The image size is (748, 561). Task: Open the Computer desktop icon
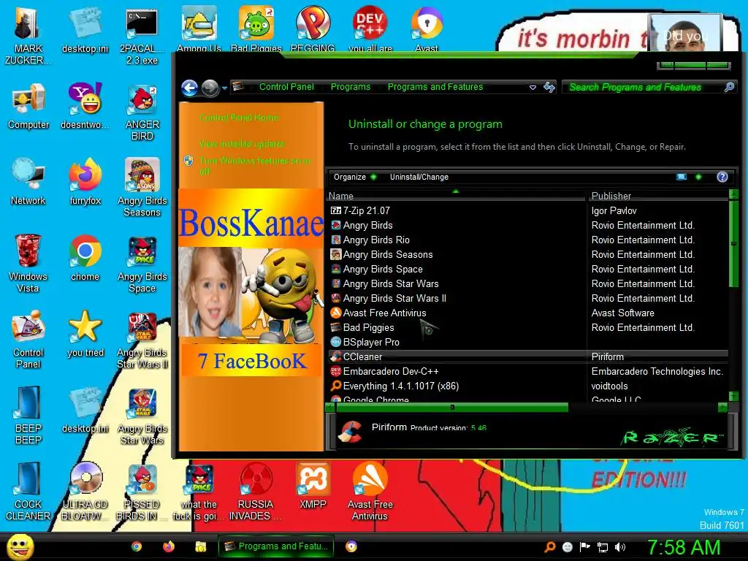(28, 106)
